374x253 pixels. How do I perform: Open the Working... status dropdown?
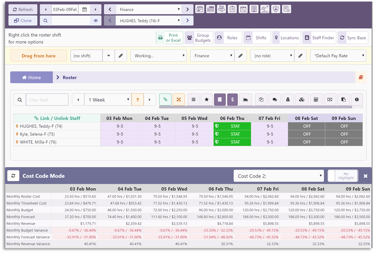(158, 56)
